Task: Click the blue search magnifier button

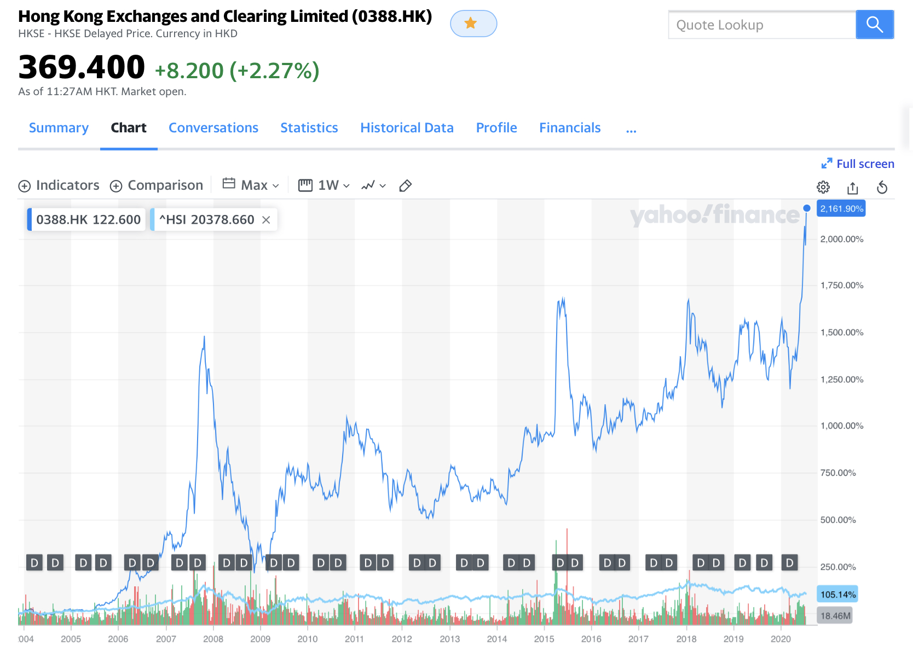Action: coord(875,25)
